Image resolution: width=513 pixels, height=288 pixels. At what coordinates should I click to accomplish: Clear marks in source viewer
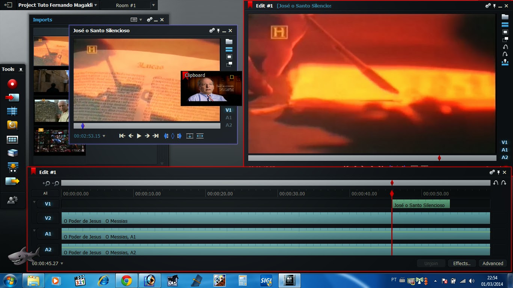[x=173, y=136]
